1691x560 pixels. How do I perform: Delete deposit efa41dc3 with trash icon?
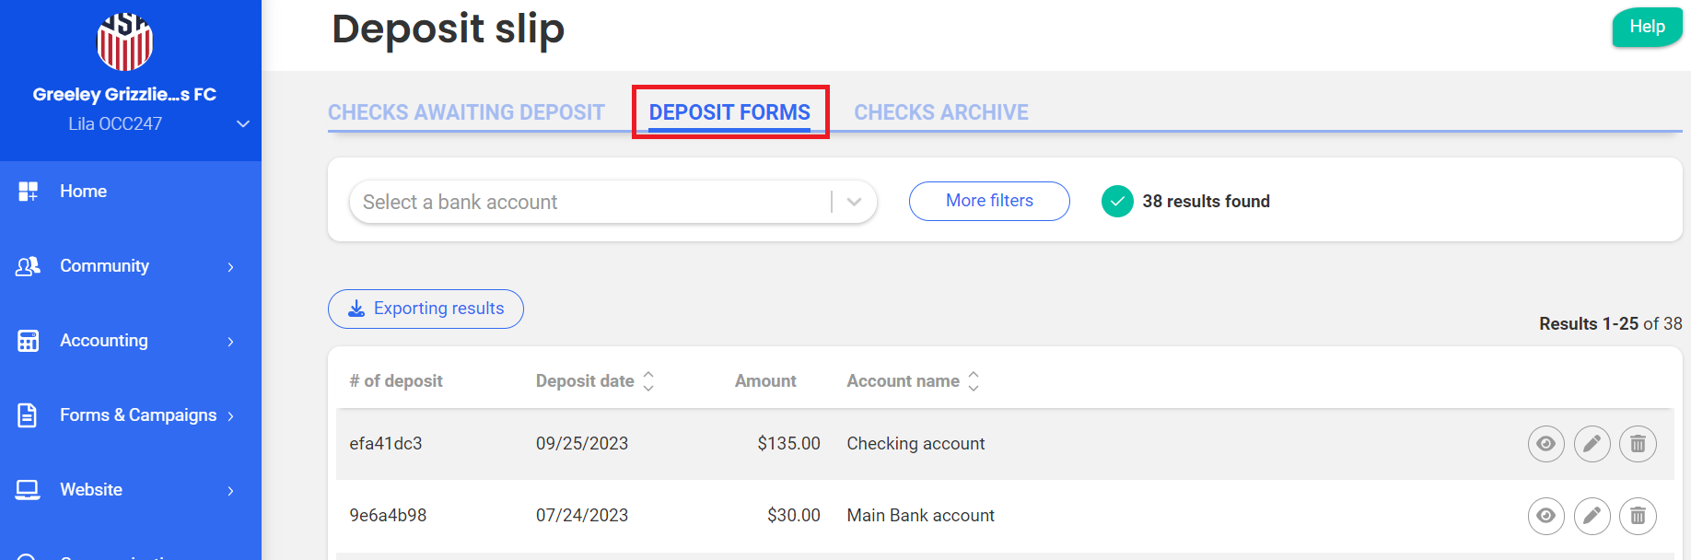click(x=1638, y=444)
